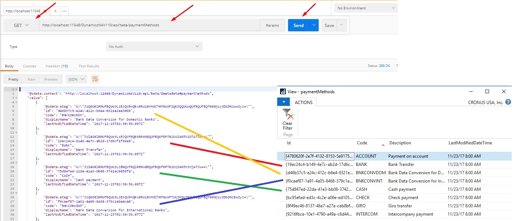
Task: Click the "Intercompany payment" description cell
Action: click(411, 214)
